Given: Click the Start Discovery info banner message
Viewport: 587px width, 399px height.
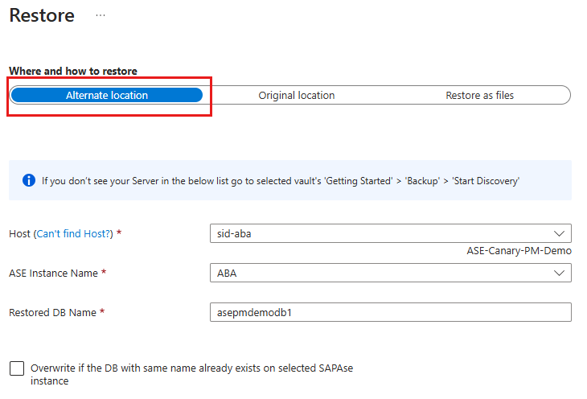Looking at the screenshot, I should pyautogui.click(x=281, y=181).
